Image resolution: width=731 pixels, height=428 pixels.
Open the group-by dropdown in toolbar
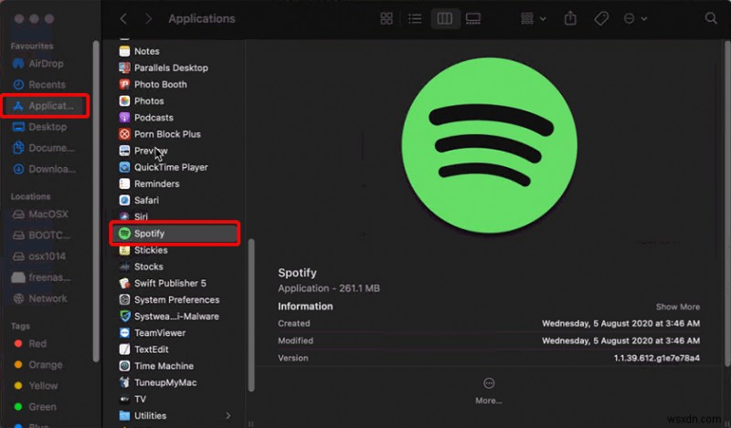pos(534,18)
